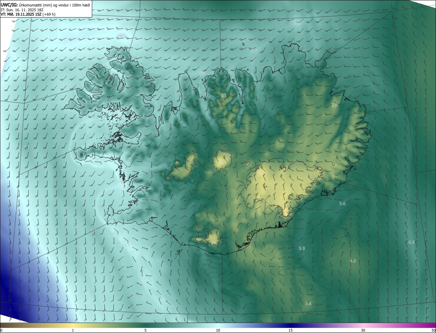The width and height of the screenshot is (436, 333).
Task: Click the colour scale tick labelled 10
Action: point(218,330)
